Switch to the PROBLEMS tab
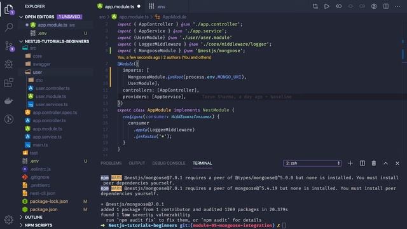The height and width of the screenshot is (229, 407). [x=111, y=163]
